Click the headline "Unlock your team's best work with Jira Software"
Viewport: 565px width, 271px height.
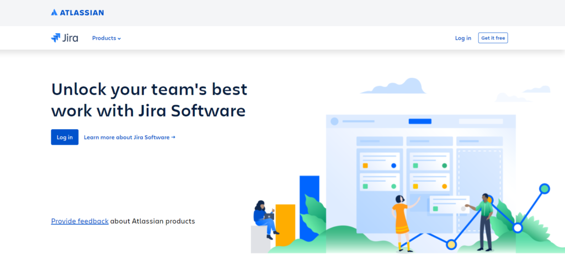(149, 100)
